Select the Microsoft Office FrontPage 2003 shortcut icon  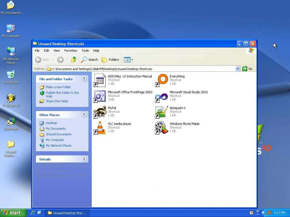[x=99, y=96]
